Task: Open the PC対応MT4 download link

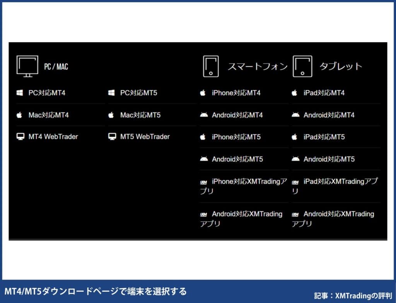Action: [47, 93]
